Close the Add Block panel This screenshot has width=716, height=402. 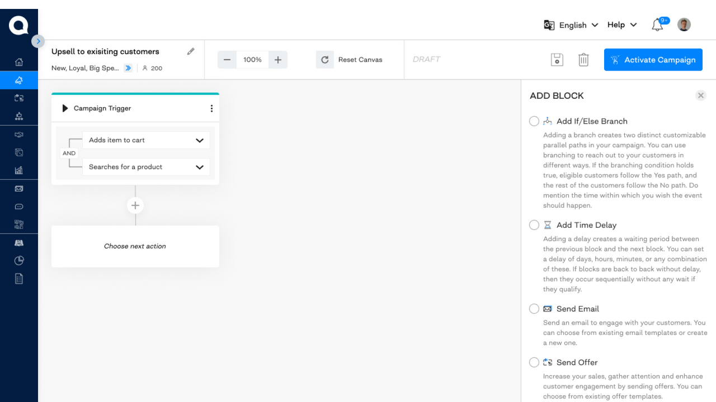(700, 95)
